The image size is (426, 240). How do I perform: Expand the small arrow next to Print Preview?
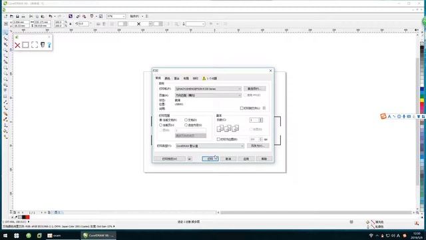coord(189,159)
